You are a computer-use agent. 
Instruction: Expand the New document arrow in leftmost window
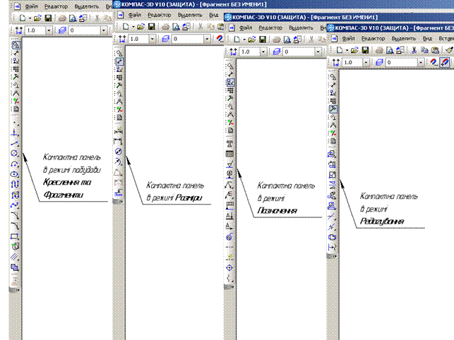coord(30,18)
